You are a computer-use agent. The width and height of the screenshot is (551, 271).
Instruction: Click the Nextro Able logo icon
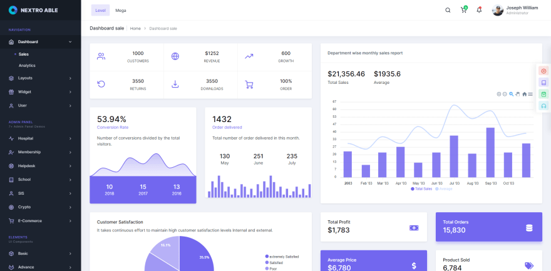[x=13, y=10]
